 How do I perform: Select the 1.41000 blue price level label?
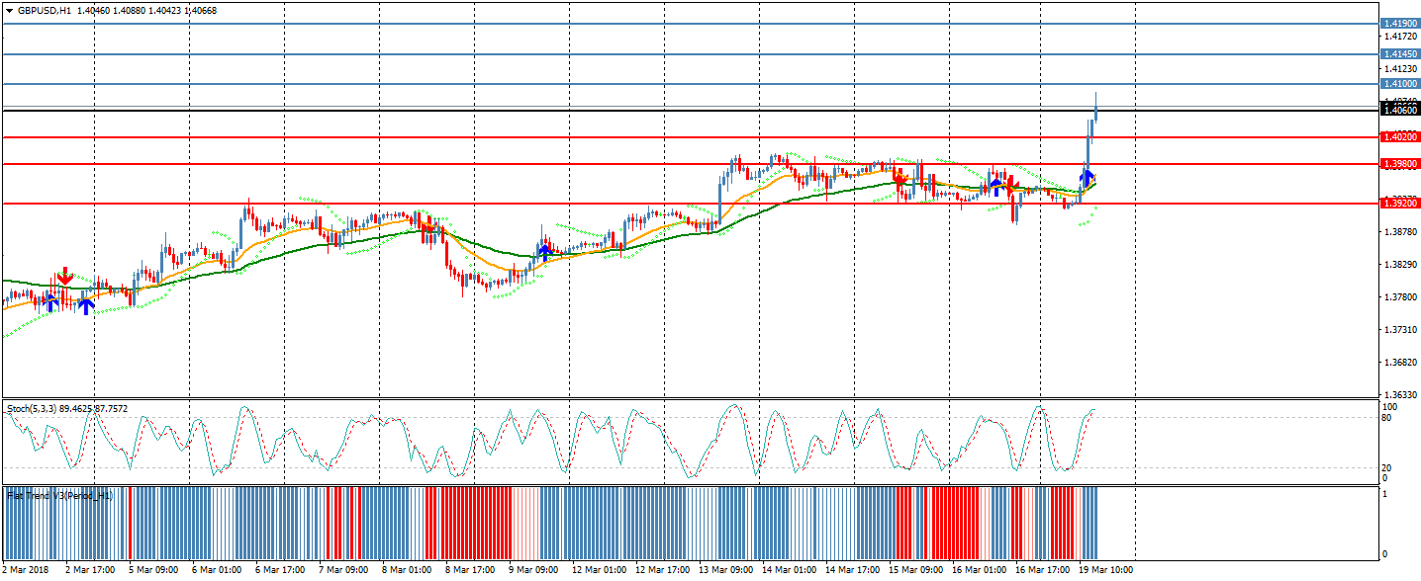click(1400, 84)
